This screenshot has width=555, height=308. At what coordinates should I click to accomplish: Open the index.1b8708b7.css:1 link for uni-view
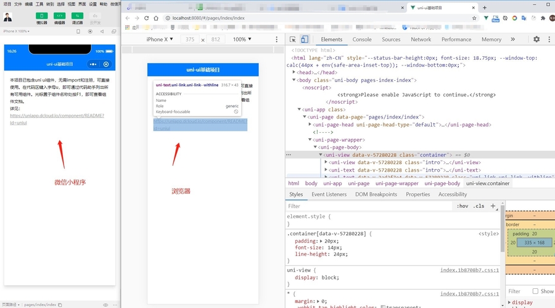click(469, 270)
